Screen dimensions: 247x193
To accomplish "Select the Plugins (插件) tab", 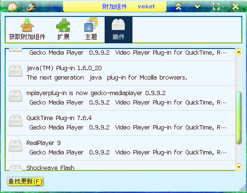I will (118, 30).
